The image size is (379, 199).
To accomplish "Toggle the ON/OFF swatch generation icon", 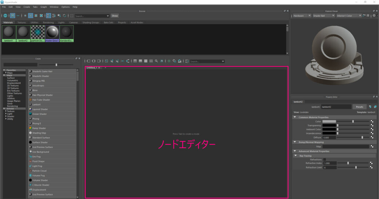I will click(x=5, y=16).
